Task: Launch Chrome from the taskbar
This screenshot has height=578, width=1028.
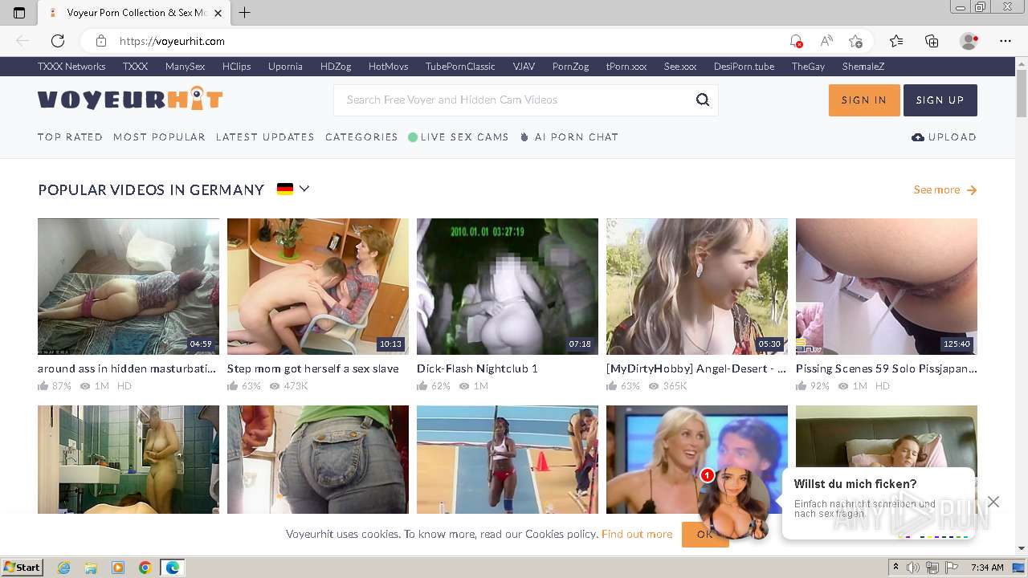Action: click(145, 568)
